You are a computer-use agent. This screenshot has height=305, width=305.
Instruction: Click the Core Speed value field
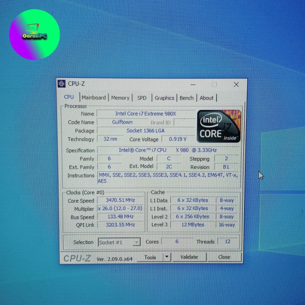pos(121,200)
